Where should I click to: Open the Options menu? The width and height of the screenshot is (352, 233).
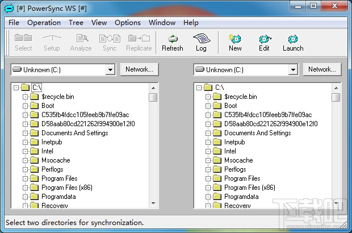pyautogui.click(x=128, y=23)
